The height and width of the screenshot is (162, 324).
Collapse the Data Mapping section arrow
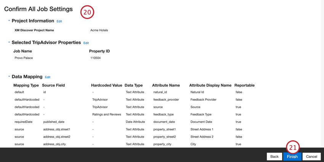click(9, 77)
